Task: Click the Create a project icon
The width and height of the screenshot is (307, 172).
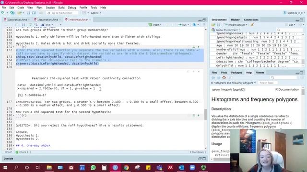Action: [x=12, y=13]
